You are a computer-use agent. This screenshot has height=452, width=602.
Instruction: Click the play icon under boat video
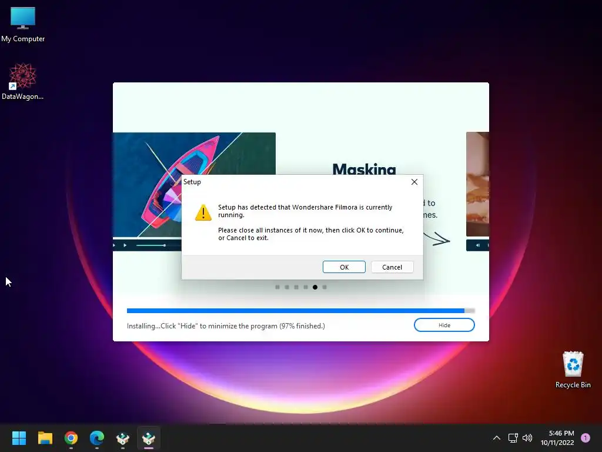click(x=125, y=245)
